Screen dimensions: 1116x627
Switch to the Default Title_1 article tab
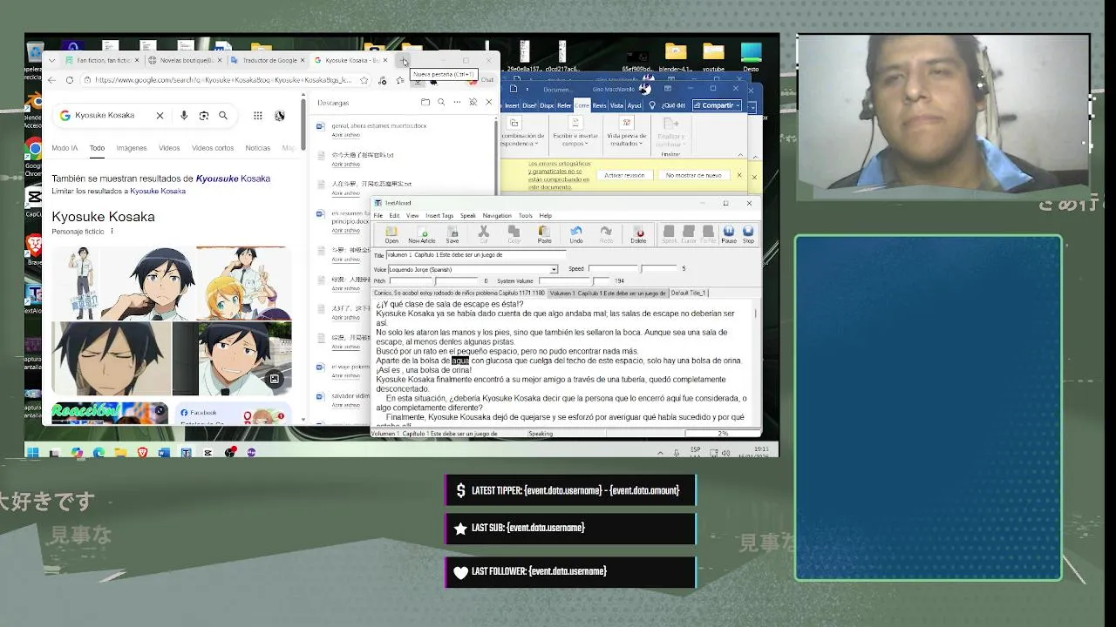(x=689, y=293)
